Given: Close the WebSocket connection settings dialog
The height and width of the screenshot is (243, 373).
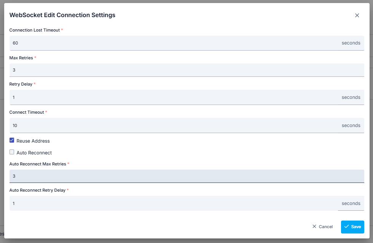Looking at the screenshot, I should pyautogui.click(x=357, y=16).
